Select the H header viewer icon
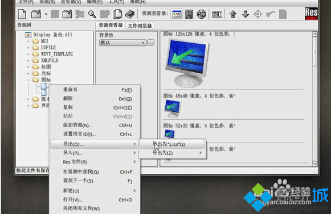This screenshot has width=331, height=214. 189,14
